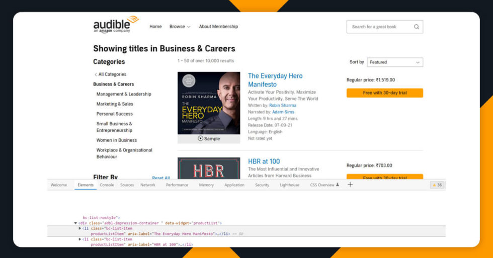Click the Home navigation link
The height and width of the screenshot is (258, 493).
(155, 27)
